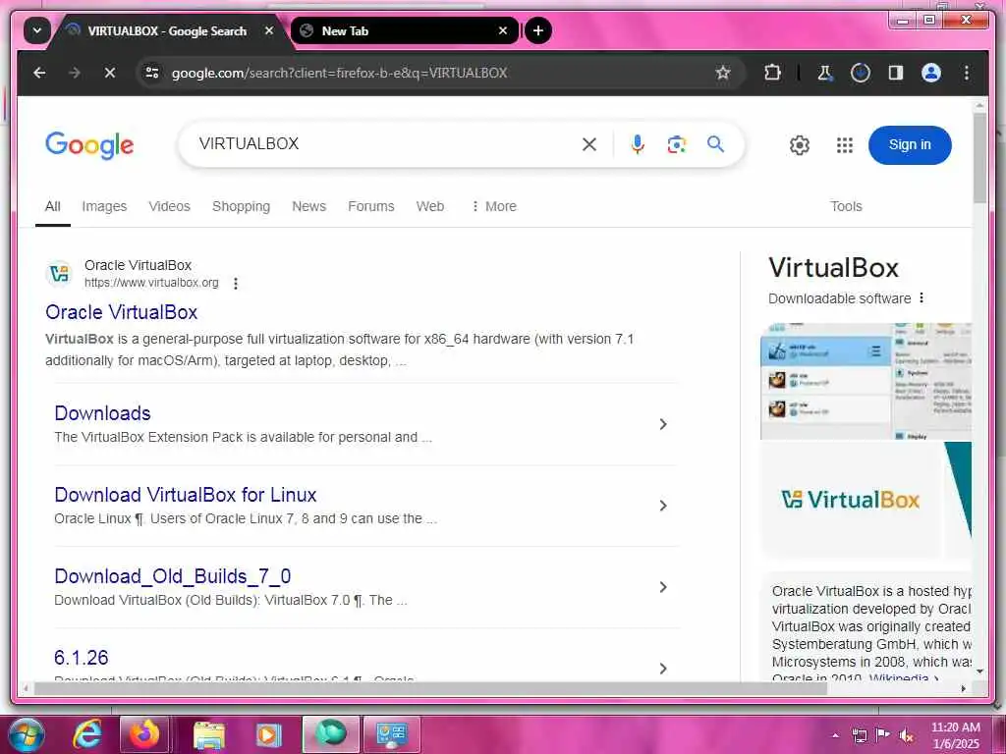Open Google quick settings gear
1006x754 pixels.
(800, 145)
